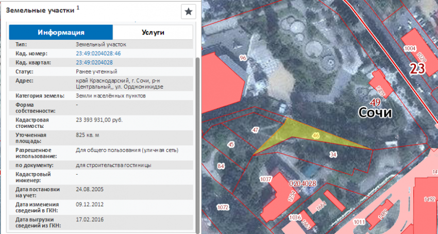Click the info panel vertical scrollbar
Screen dimensions: 438x234
(x=197, y=129)
